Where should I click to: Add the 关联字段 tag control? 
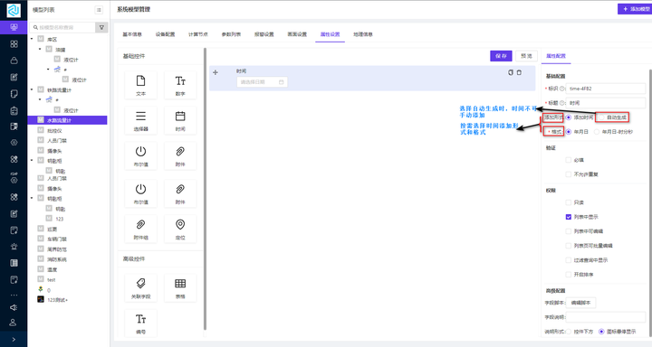click(140, 287)
